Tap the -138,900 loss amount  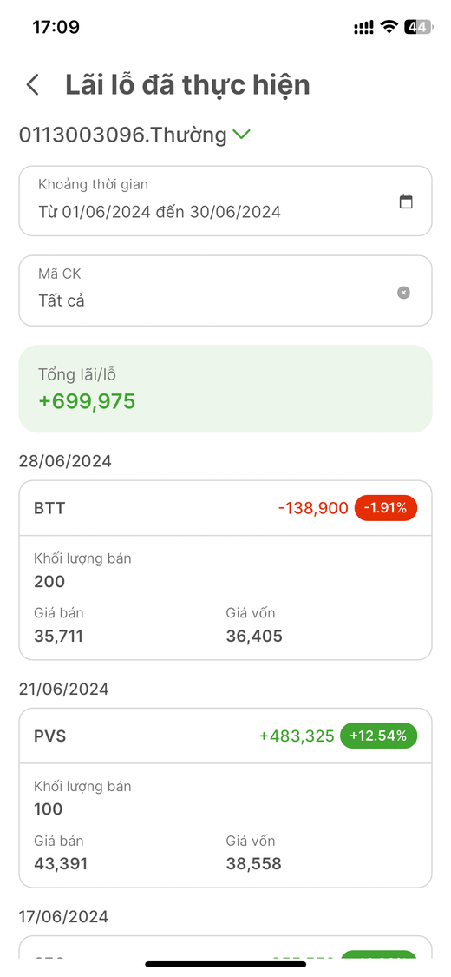click(313, 508)
